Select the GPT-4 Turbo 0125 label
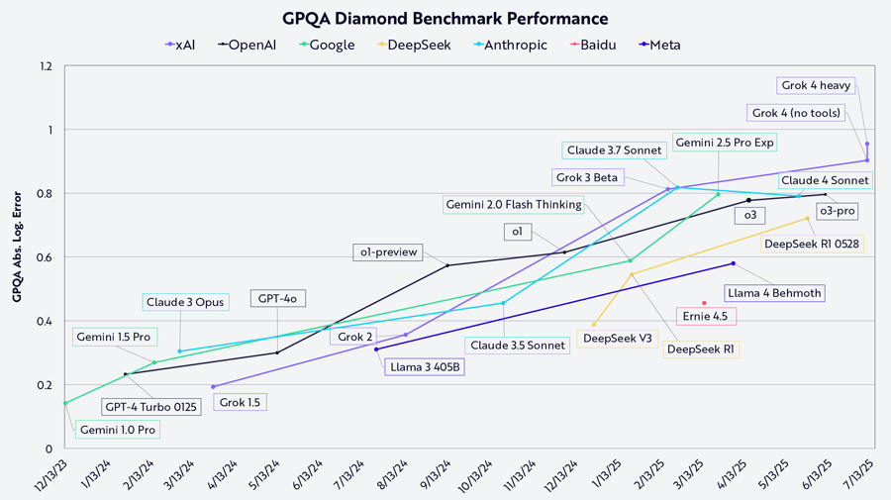 (x=151, y=407)
